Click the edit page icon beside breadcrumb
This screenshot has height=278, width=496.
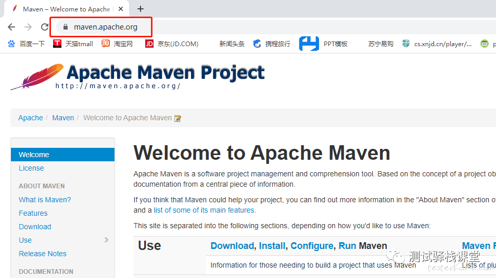tap(177, 118)
